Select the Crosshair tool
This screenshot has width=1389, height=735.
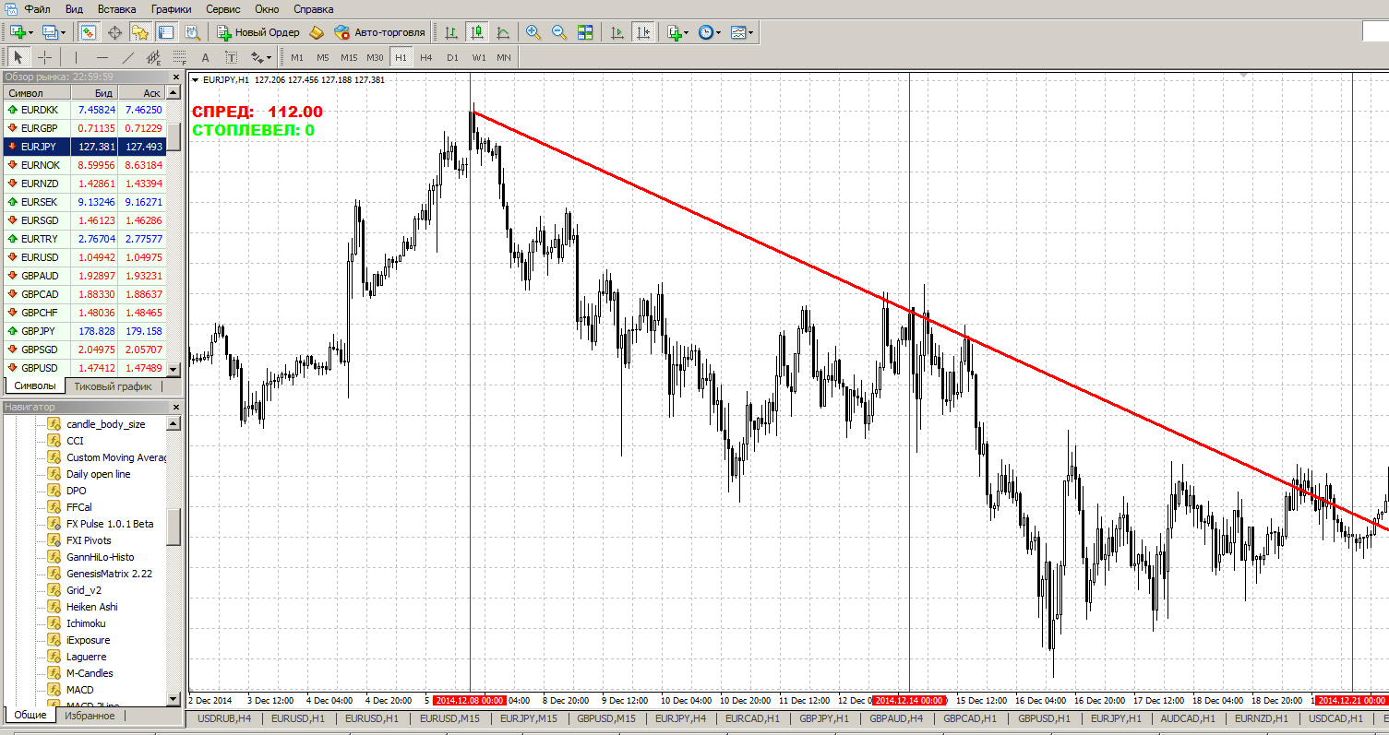(x=44, y=57)
